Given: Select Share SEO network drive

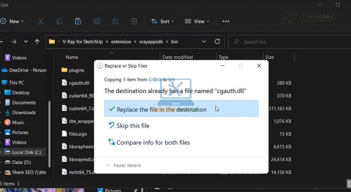Looking at the screenshot, I should [25, 172].
